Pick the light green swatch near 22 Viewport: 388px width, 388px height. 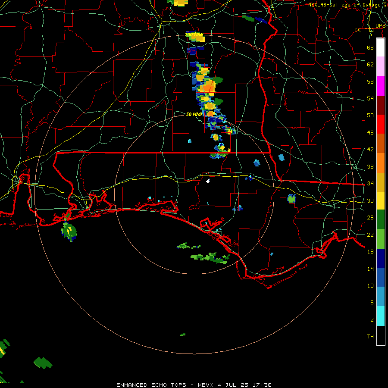tap(381, 239)
